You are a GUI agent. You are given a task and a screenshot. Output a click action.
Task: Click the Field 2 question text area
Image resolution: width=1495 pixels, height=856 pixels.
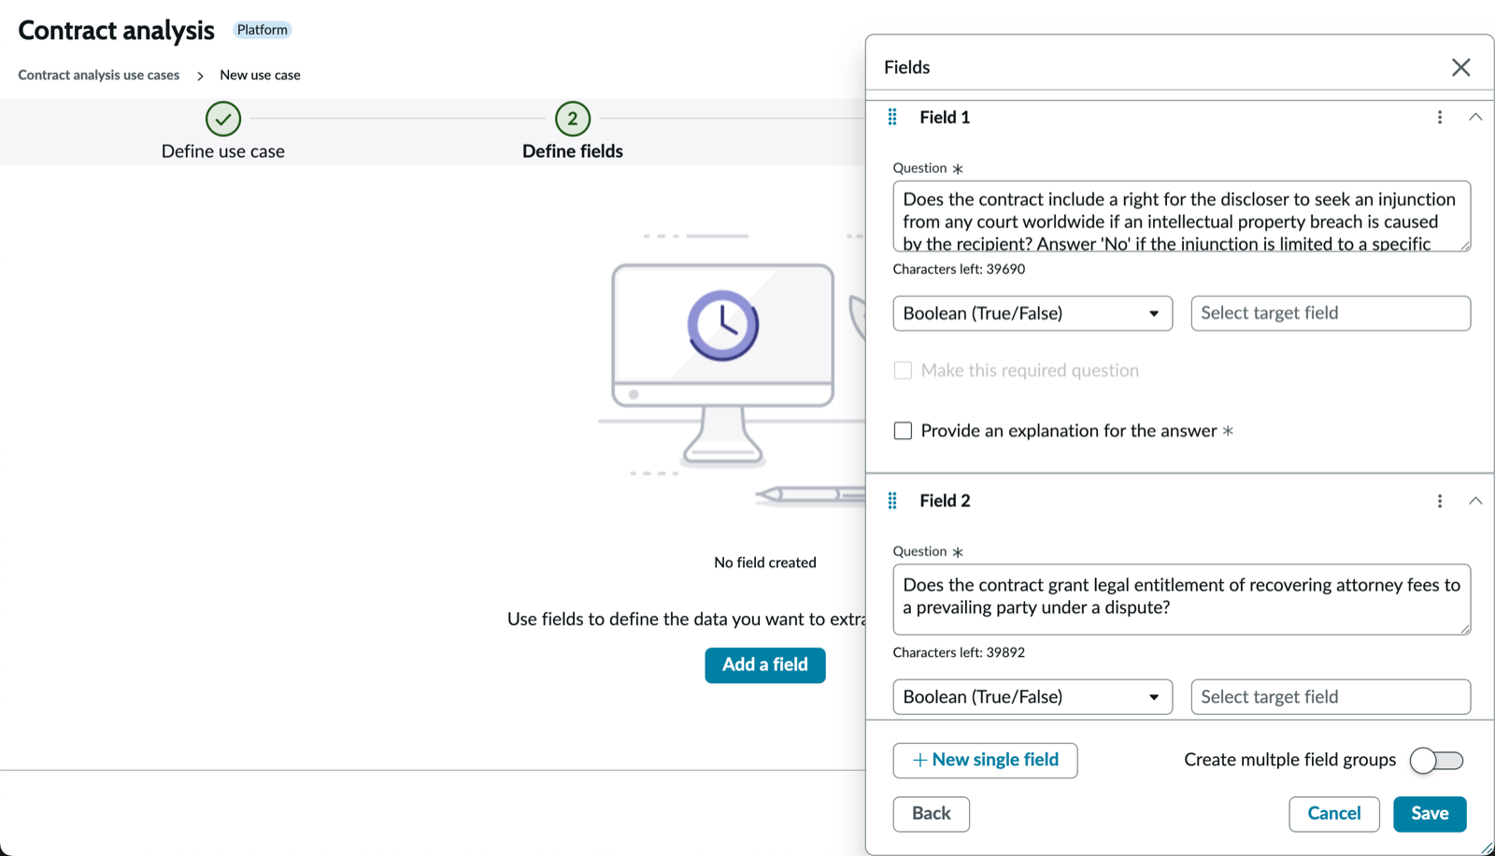1182,599
